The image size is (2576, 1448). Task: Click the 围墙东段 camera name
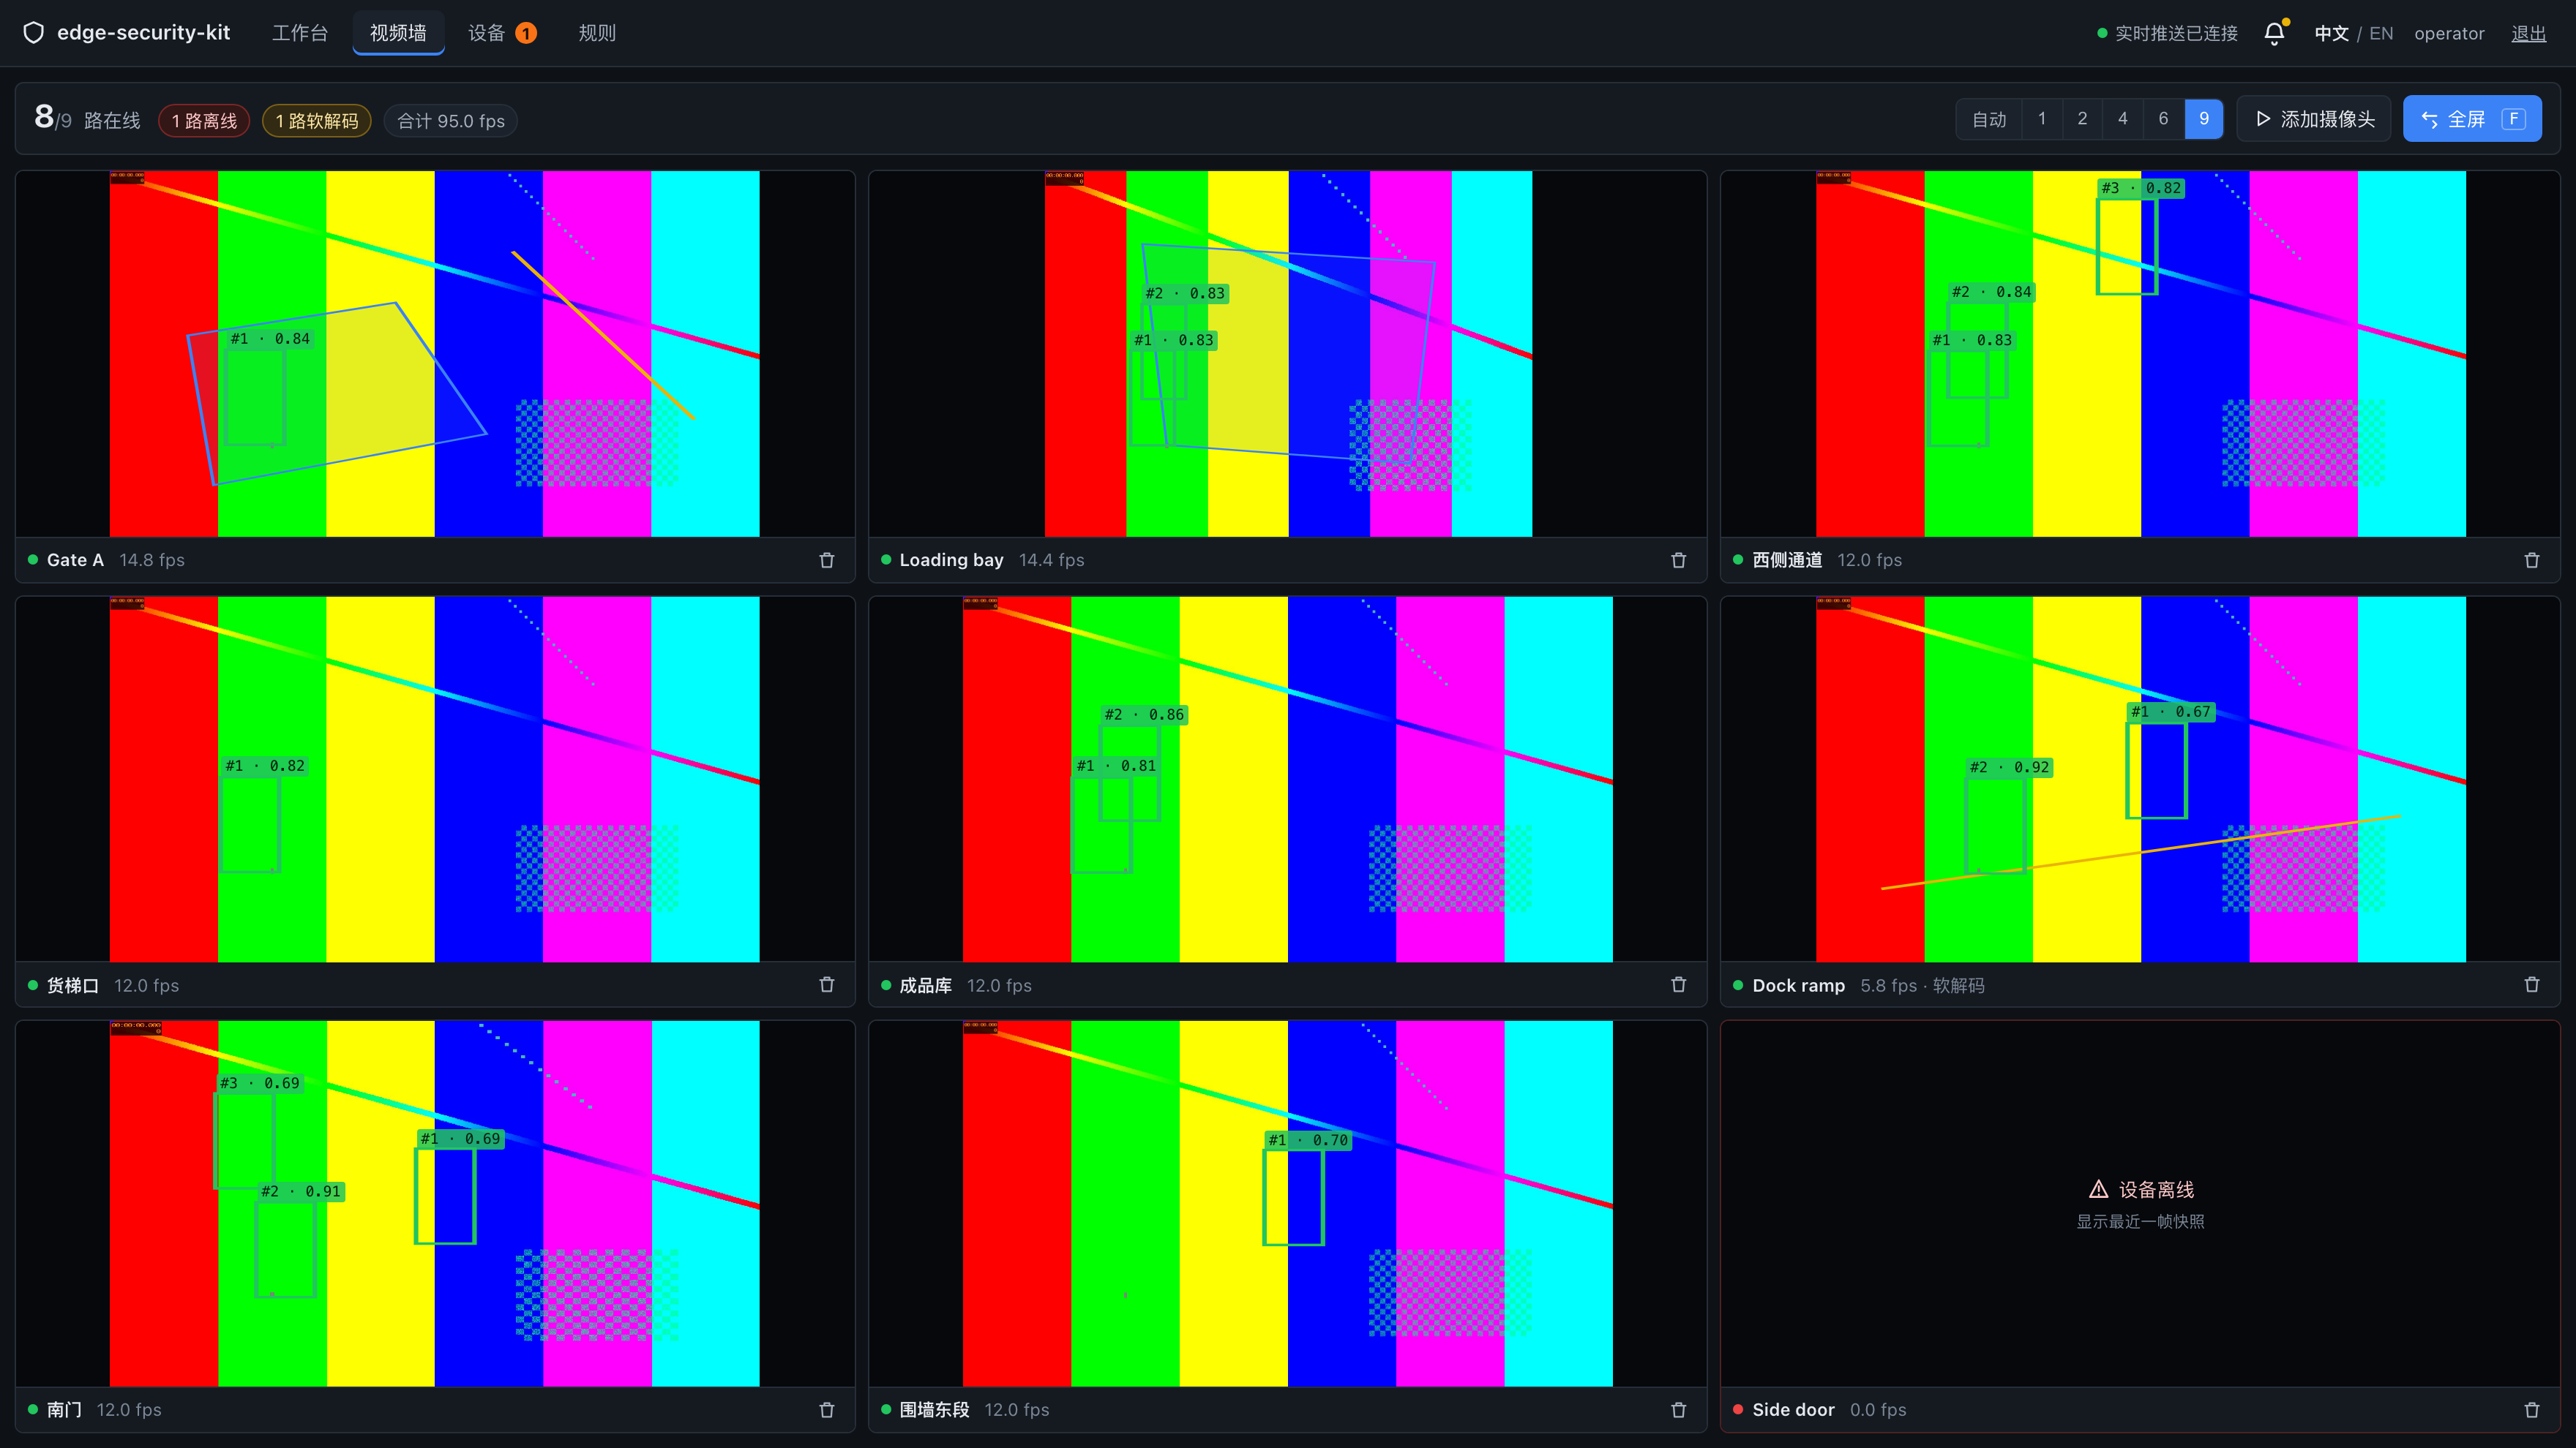(x=934, y=1410)
